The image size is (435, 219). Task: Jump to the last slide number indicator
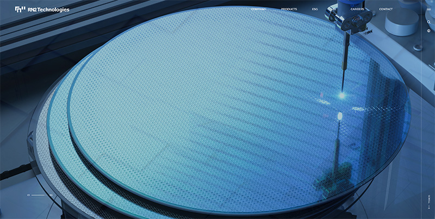(51, 195)
